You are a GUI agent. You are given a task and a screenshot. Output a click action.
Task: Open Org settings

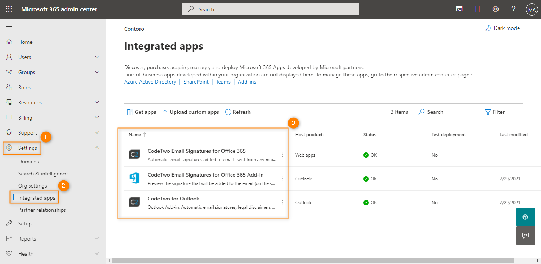click(x=33, y=186)
